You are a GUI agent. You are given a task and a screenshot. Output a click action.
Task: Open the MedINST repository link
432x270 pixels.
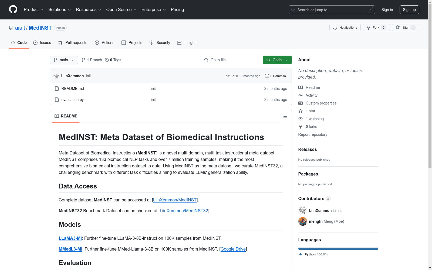pos(40,28)
